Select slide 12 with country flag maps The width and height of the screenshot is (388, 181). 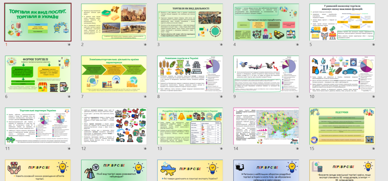114,126
